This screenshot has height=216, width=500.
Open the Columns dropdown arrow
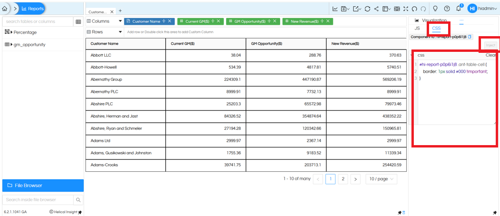[120, 21]
